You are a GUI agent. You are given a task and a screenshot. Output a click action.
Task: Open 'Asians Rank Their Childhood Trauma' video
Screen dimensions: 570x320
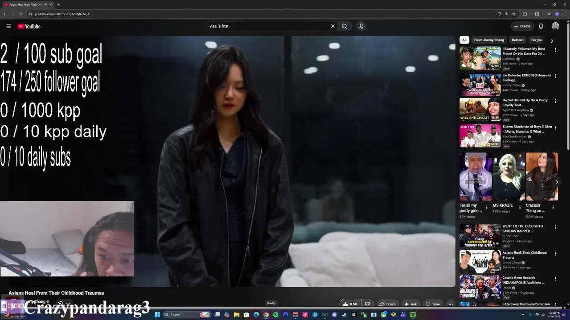click(480, 262)
